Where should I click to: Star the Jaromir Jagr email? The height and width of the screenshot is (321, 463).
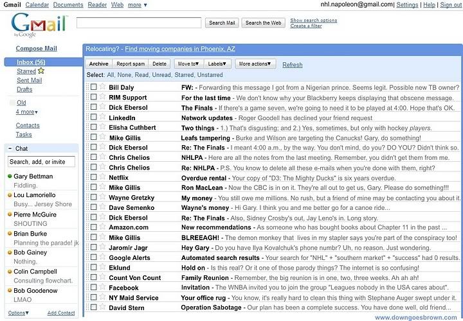[x=102, y=247]
